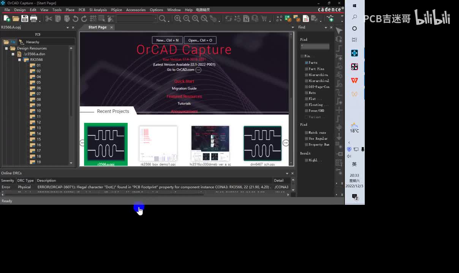Click the Place Part chip icon in palette
Screen dimensions: 459x273
(339, 39)
